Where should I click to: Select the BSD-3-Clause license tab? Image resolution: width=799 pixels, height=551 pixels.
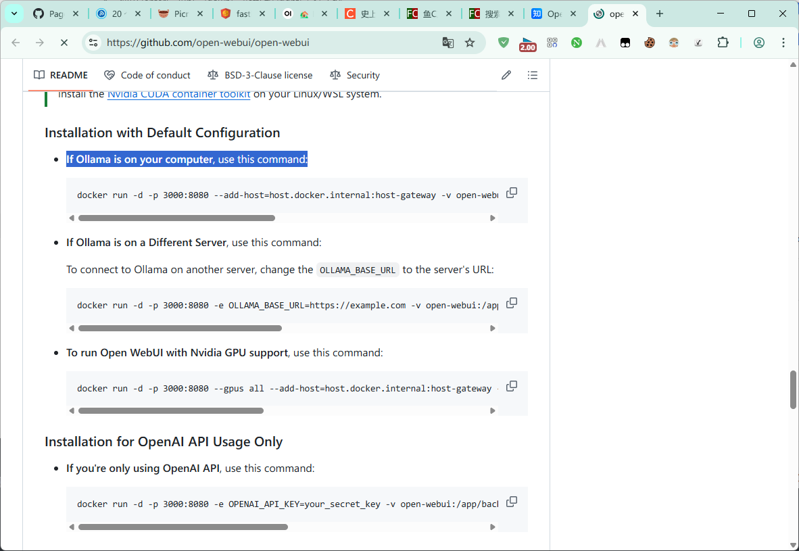coord(260,76)
